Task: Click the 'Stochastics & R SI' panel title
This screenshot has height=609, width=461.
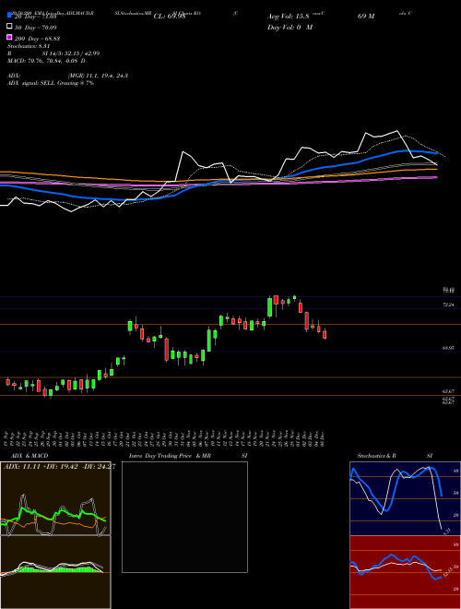Action: [x=395, y=456]
